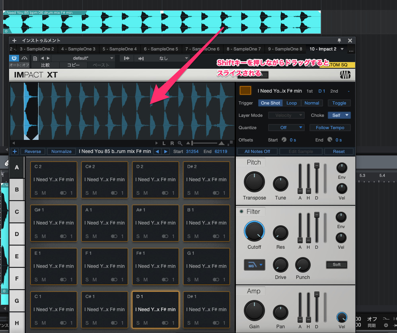Mute the D# 2 pad
The width and height of the screenshot is (397, 333).
tap(197, 193)
